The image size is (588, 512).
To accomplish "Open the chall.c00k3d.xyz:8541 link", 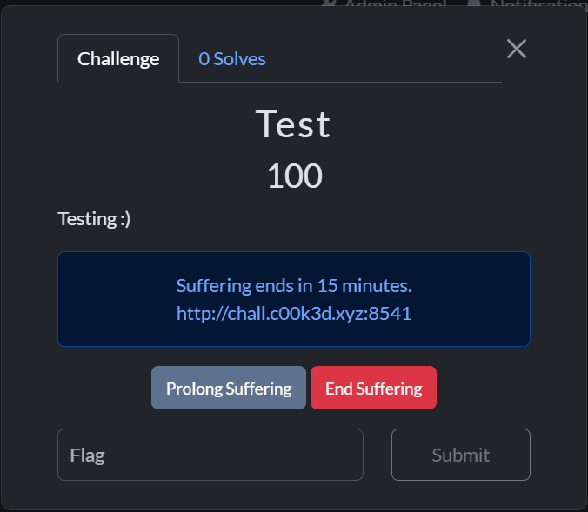I will (x=294, y=313).
